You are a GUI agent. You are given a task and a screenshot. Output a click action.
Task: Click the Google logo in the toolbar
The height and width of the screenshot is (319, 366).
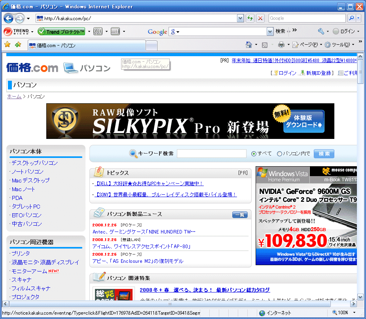coord(157,32)
